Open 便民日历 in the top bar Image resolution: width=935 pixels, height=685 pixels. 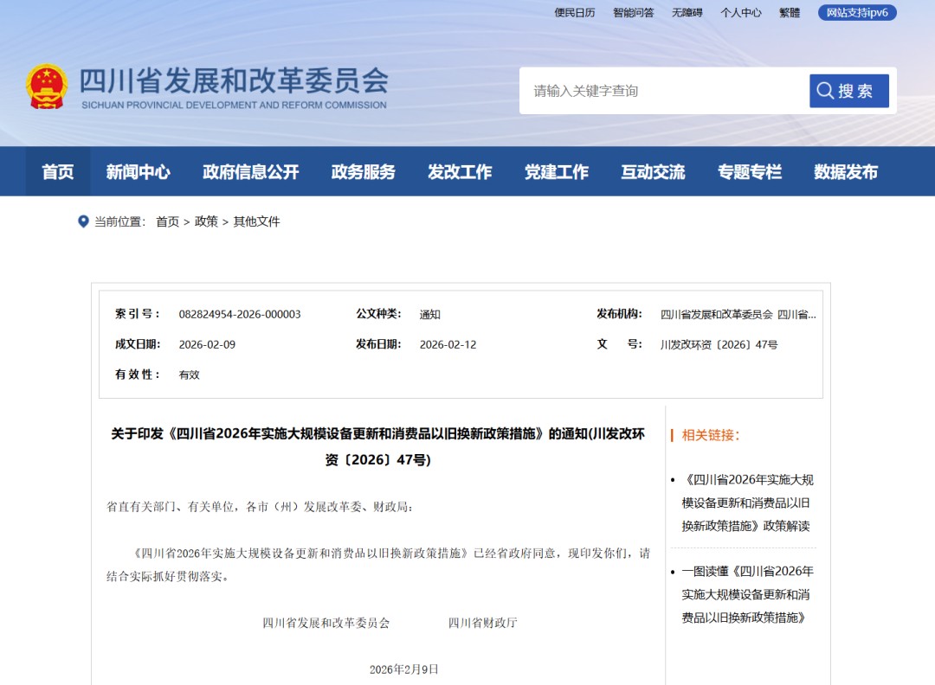pos(575,12)
